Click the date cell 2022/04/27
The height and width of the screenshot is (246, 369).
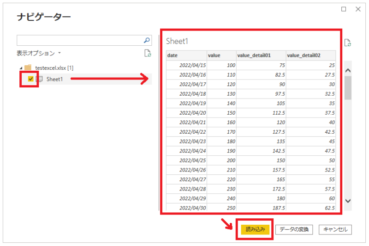pos(186,179)
